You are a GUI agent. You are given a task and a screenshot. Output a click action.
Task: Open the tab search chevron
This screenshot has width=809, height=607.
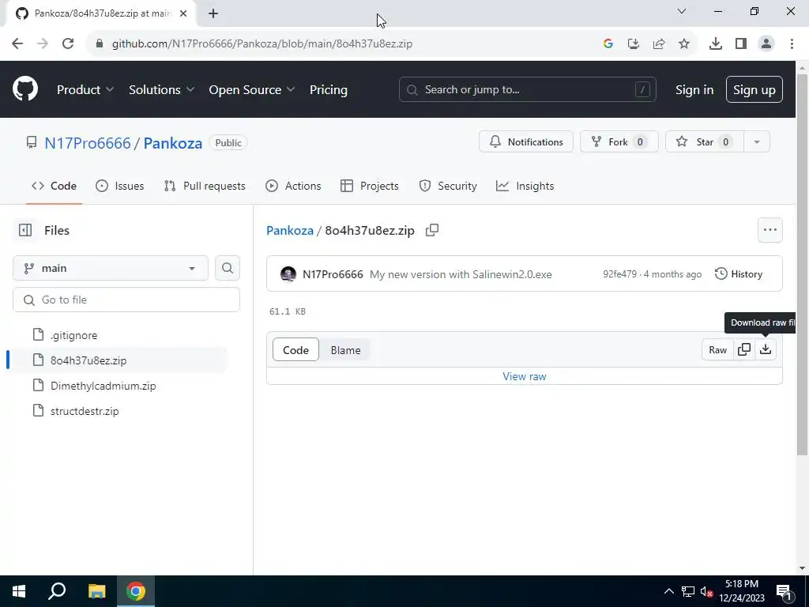(682, 11)
